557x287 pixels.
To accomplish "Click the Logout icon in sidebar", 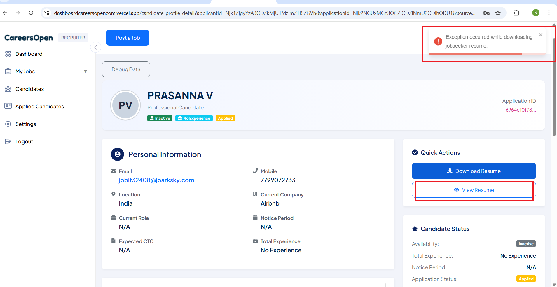I will click(8, 142).
